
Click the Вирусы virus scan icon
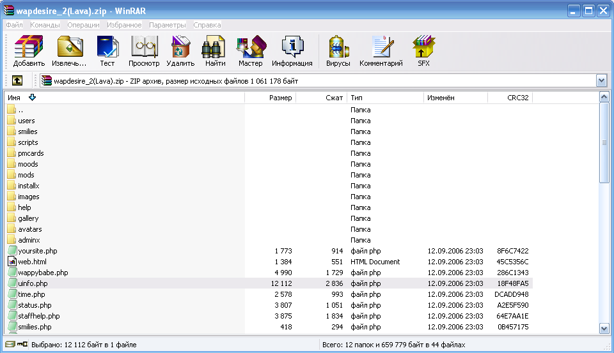(338, 51)
